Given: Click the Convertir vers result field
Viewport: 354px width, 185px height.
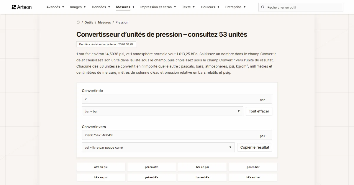Looking at the screenshot, I should pos(177,135).
